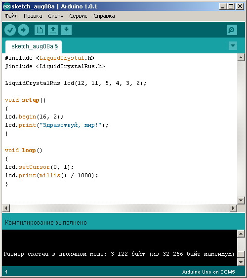
Task: Open the Serial Monitor magnifier icon
Action: coord(232,30)
